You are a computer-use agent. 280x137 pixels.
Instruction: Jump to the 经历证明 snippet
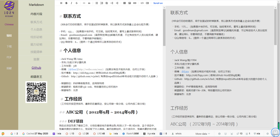pos(36,37)
